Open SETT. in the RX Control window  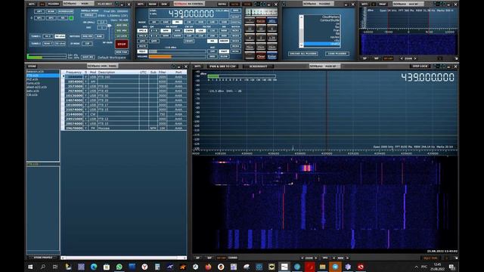141,4
